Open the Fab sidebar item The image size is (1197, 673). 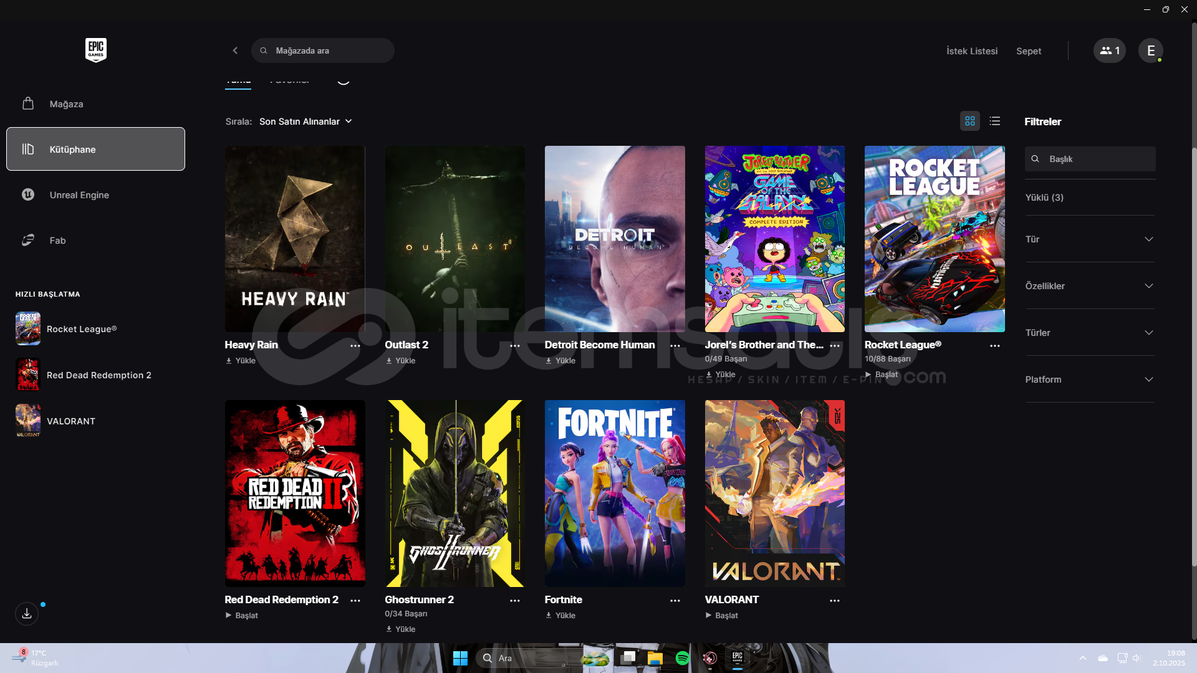pos(57,241)
